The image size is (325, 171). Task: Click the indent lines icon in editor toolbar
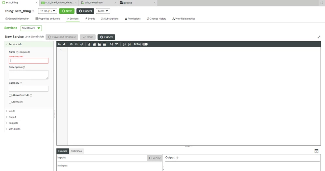point(99,44)
